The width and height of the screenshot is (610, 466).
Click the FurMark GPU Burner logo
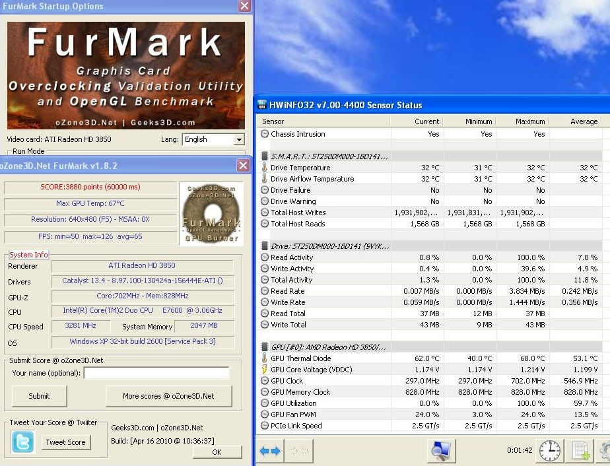tap(211, 214)
